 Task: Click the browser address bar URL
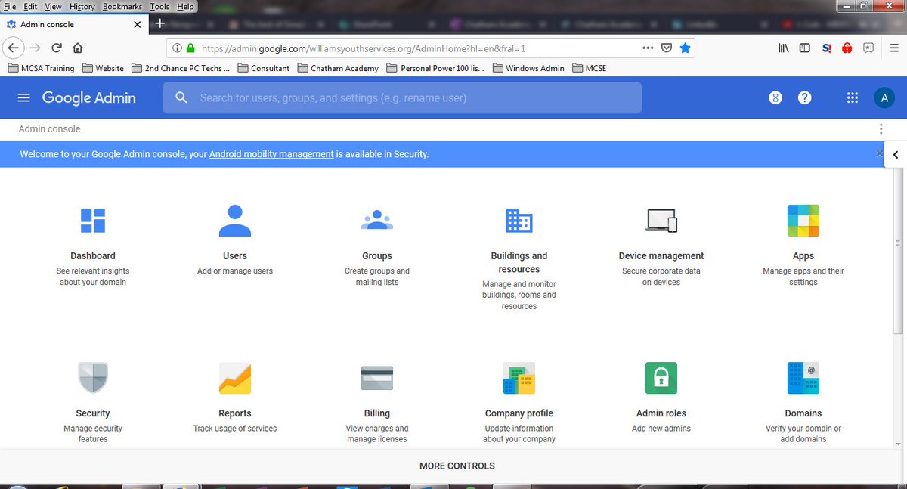pyautogui.click(x=364, y=48)
